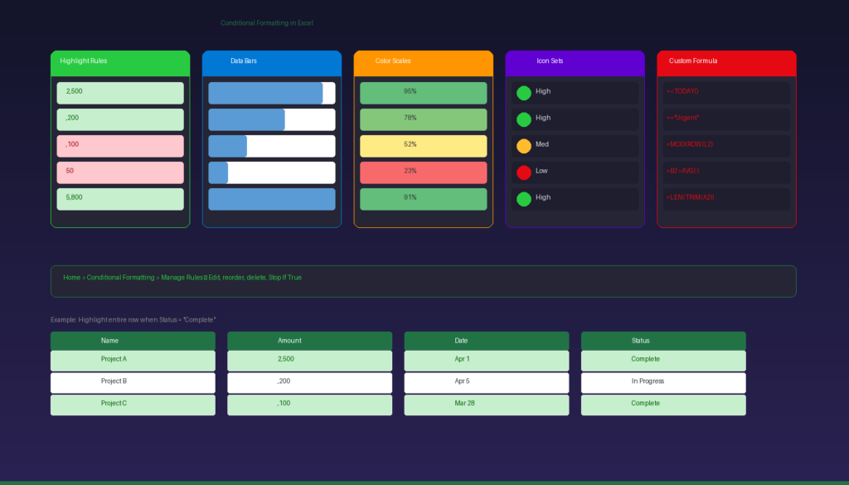Image resolution: width=849 pixels, height=485 pixels.
Task: Select the 2,500 highlighted cell
Action: (x=119, y=93)
